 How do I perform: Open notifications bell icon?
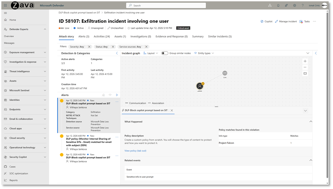(x=278, y=5)
